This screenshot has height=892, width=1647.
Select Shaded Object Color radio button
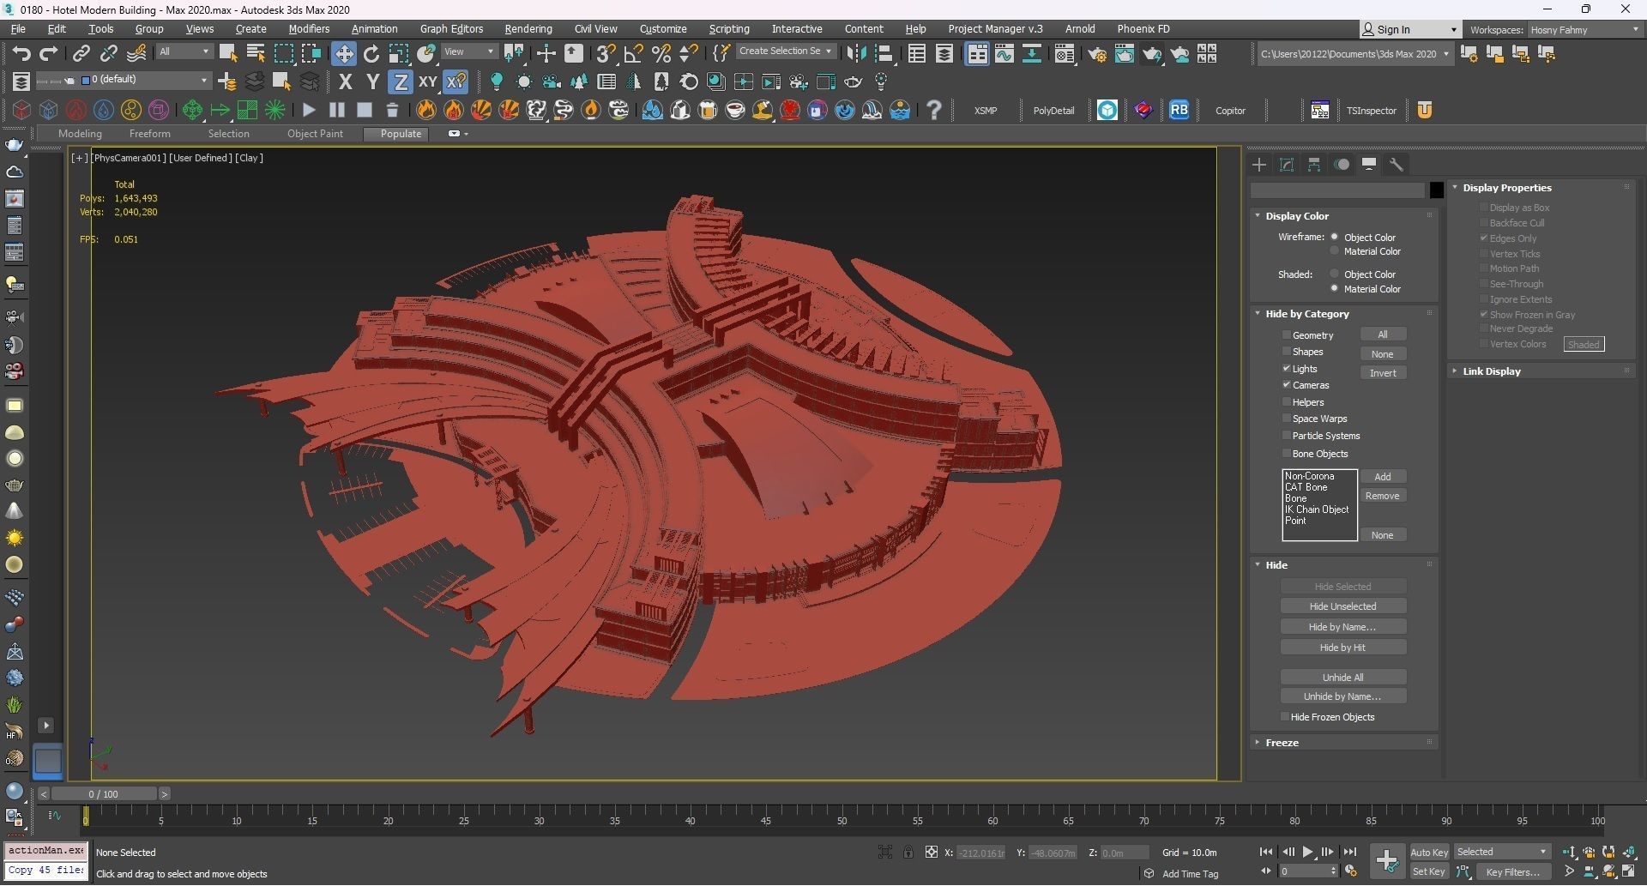(1334, 274)
